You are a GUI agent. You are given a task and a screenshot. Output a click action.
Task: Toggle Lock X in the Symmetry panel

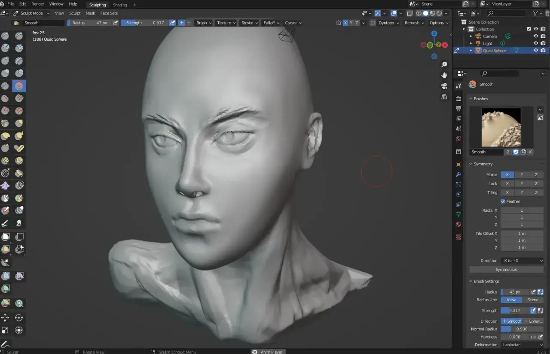point(507,183)
